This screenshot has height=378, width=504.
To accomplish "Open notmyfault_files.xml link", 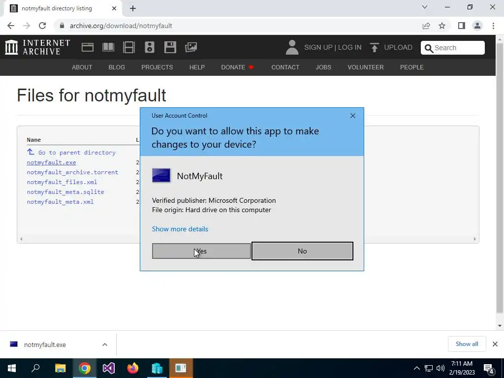I will click(x=62, y=182).
